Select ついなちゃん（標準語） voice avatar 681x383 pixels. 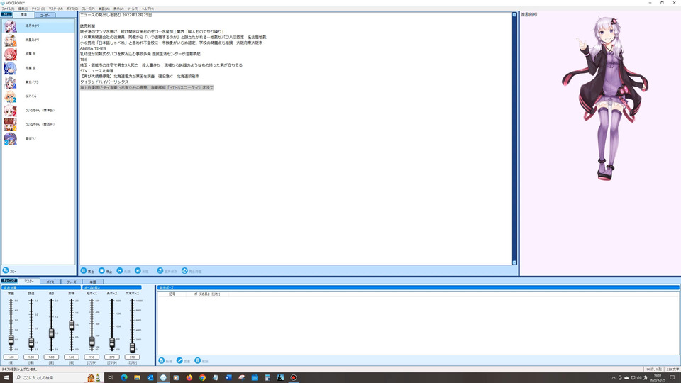(11, 111)
